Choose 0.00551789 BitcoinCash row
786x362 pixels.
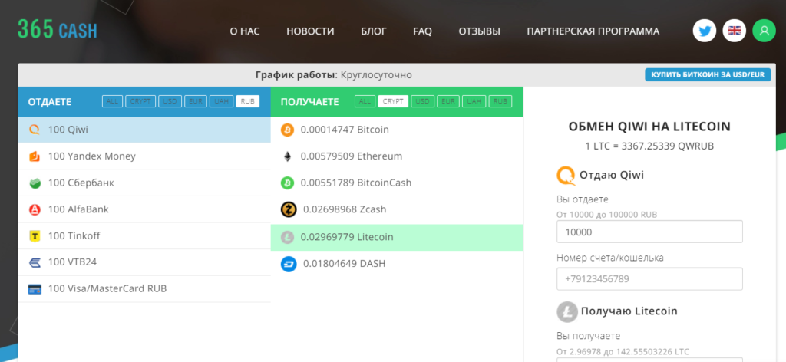397,183
